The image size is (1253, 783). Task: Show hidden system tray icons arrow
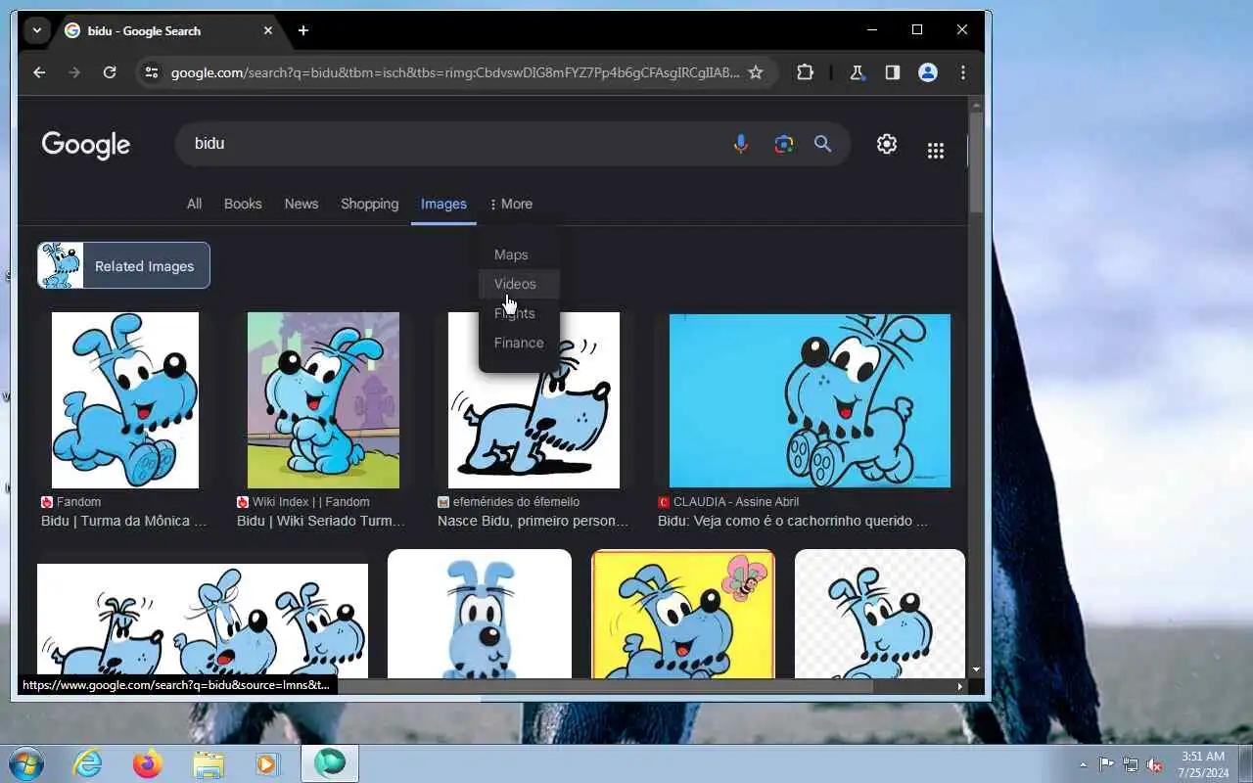click(1083, 764)
